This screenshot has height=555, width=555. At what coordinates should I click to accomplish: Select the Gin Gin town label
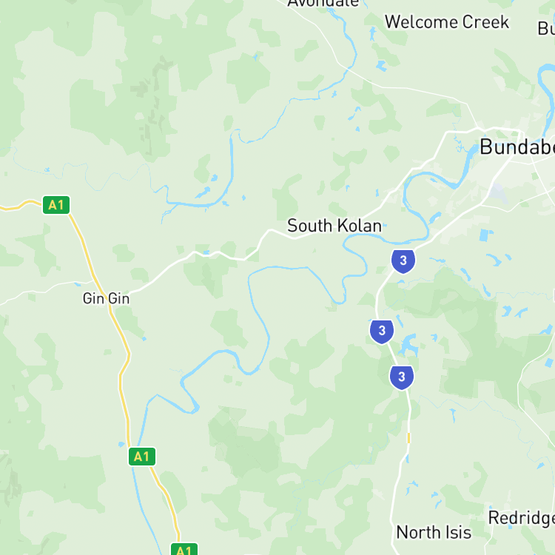(x=106, y=298)
